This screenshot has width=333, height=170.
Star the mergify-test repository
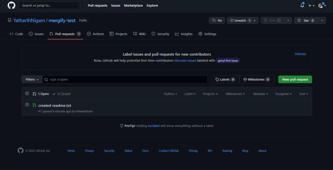pos(306,20)
